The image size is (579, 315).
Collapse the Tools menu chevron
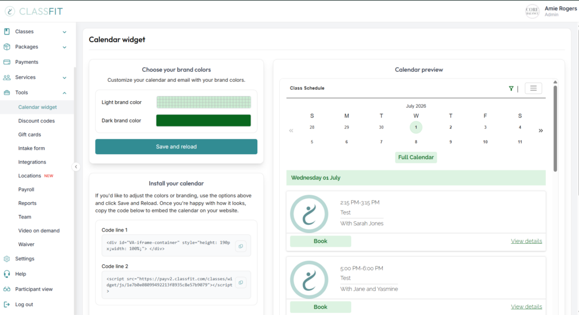[x=64, y=93]
